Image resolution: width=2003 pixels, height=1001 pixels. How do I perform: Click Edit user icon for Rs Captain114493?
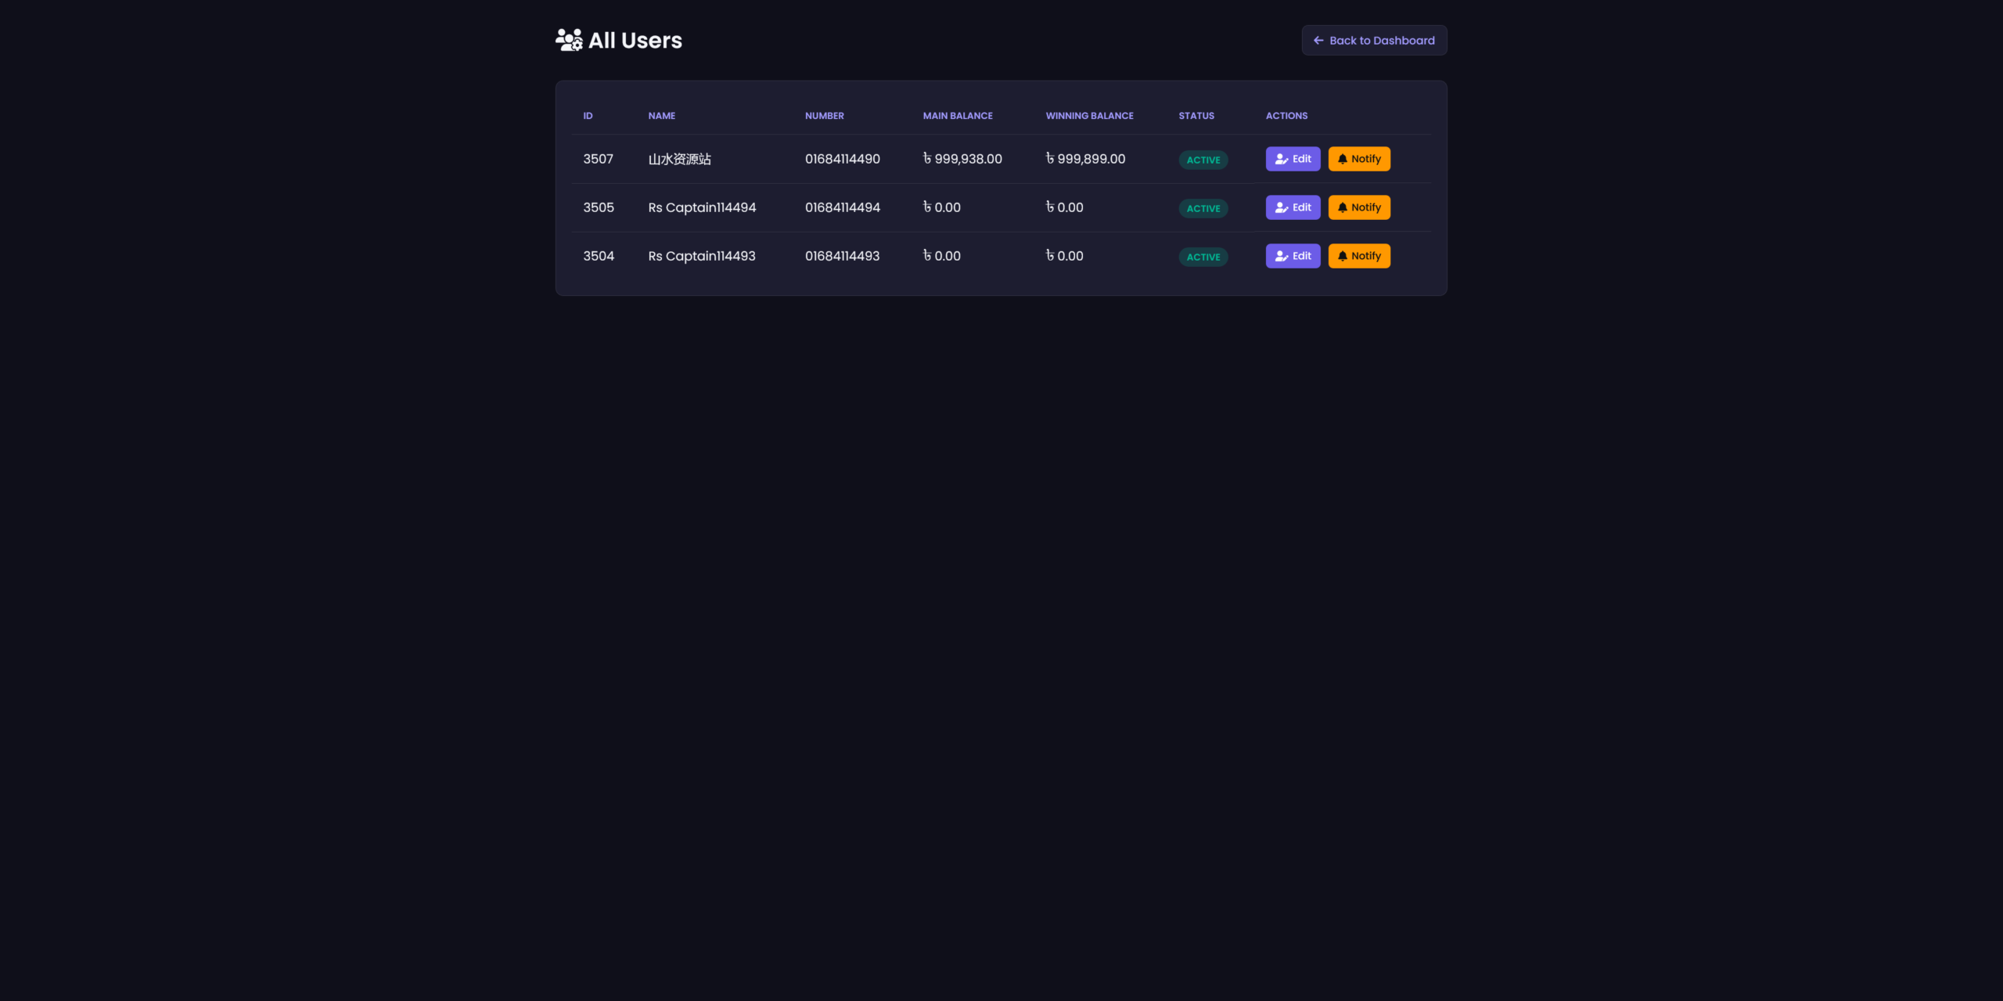tap(1282, 256)
